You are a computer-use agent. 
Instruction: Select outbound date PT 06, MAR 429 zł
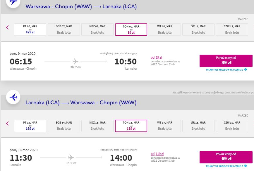[x=30, y=30]
